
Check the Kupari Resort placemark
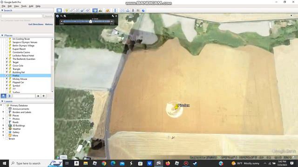click(7, 49)
